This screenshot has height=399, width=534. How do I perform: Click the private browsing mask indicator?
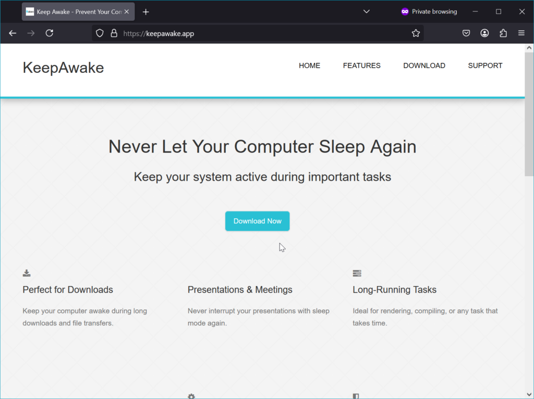(404, 11)
